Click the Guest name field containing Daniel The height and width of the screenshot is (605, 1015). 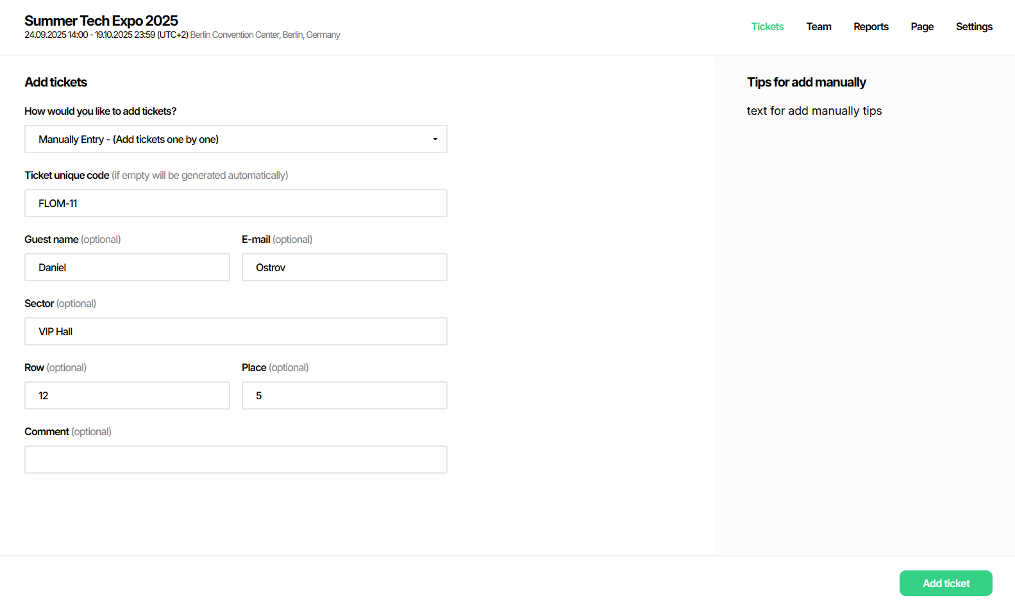[127, 267]
